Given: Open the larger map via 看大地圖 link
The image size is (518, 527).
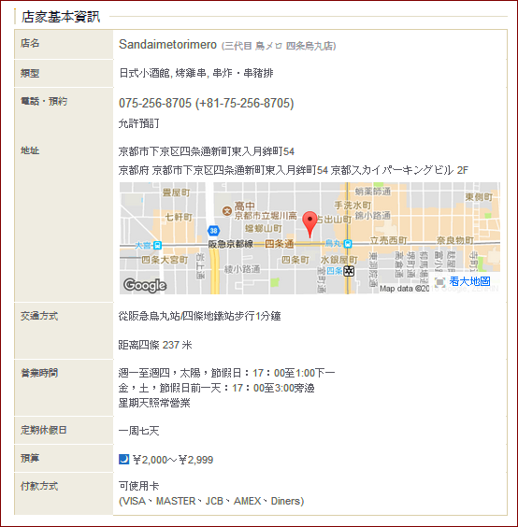Looking at the screenshot, I should [469, 281].
